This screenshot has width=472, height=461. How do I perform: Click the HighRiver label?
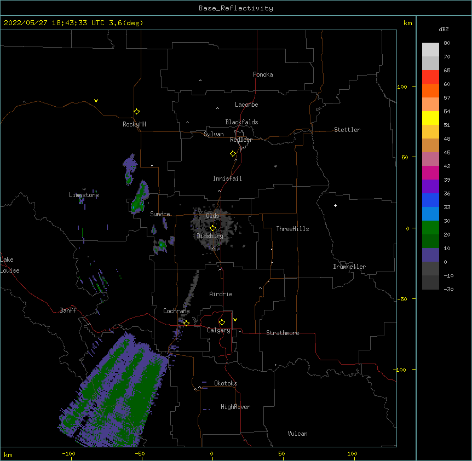(235, 407)
